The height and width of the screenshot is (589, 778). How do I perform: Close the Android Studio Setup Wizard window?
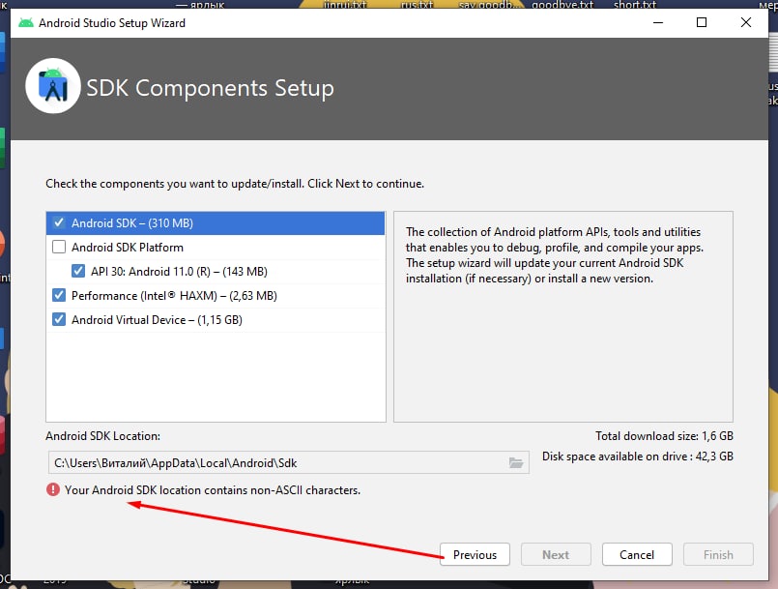click(x=746, y=22)
